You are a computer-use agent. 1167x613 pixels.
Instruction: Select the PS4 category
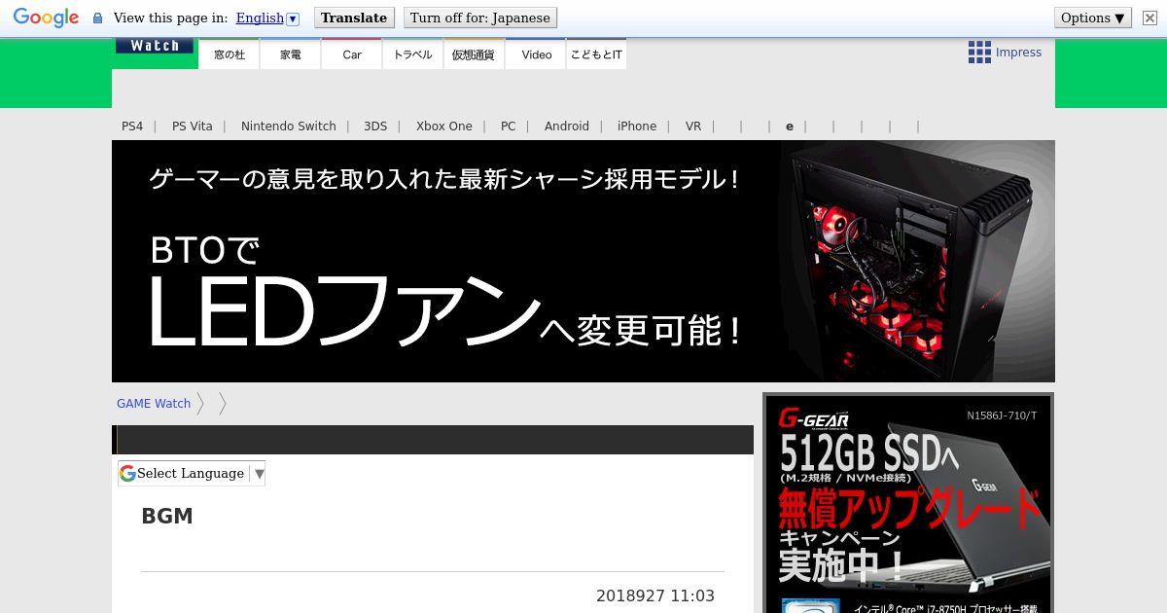click(132, 126)
